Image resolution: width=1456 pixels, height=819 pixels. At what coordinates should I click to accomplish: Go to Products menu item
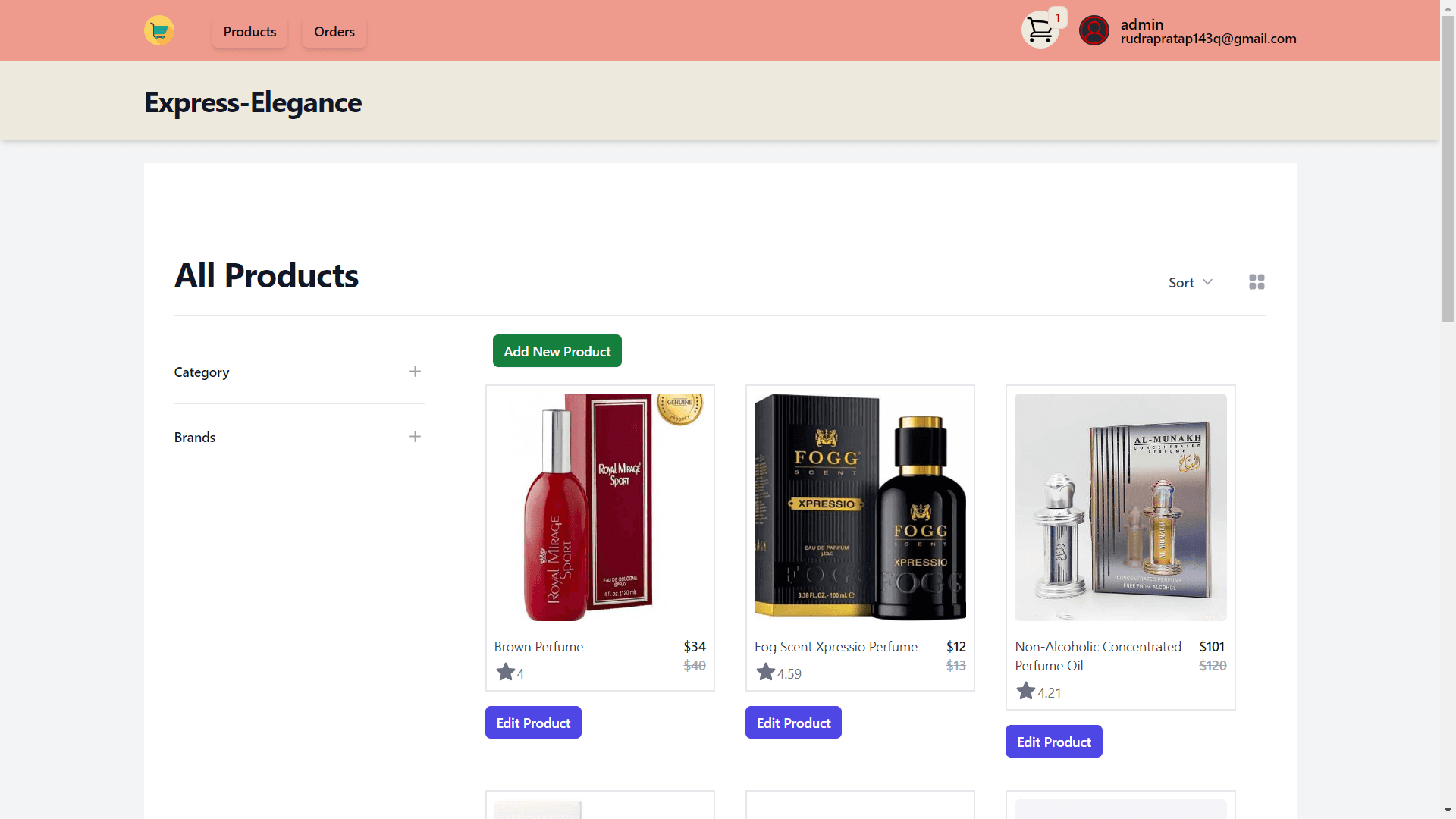[249, 32]
